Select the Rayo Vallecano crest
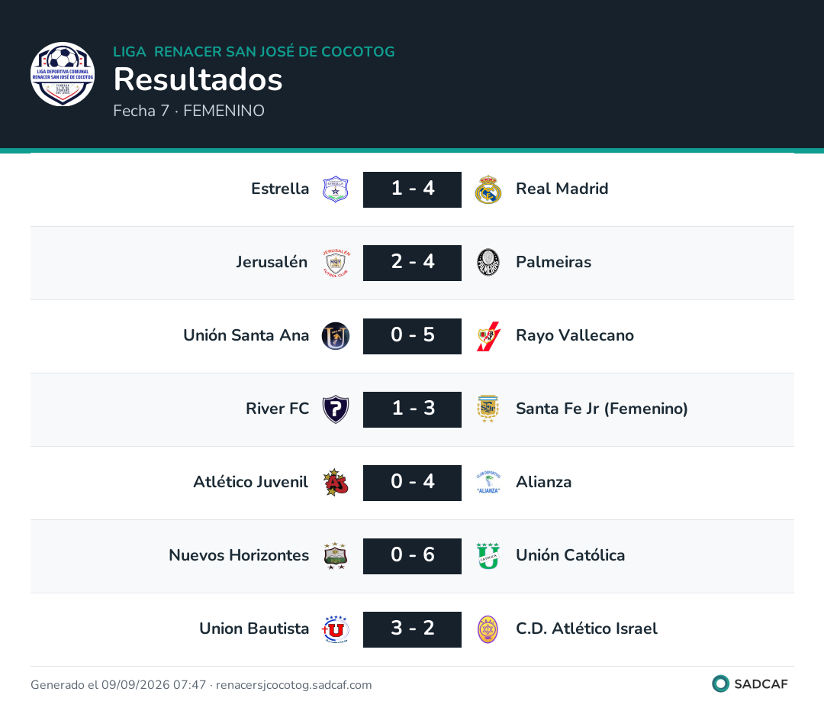Image resolution: width=824 pixels, height=724 pixels. click(488, 336)
